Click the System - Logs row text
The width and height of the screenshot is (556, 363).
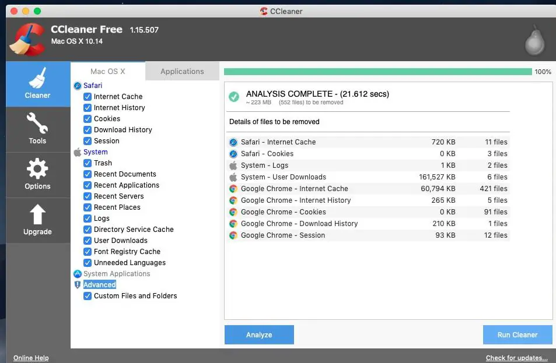(264, 165)
